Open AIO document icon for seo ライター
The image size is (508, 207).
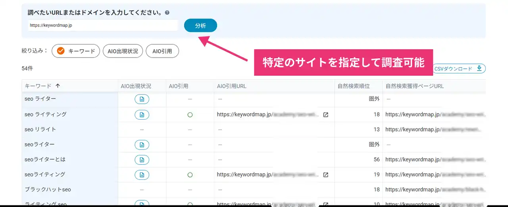142,99
